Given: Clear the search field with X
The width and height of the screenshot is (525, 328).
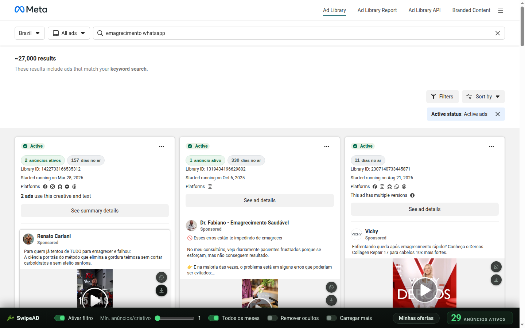Looking at the screenshot, I should click(x=498, y=33).
